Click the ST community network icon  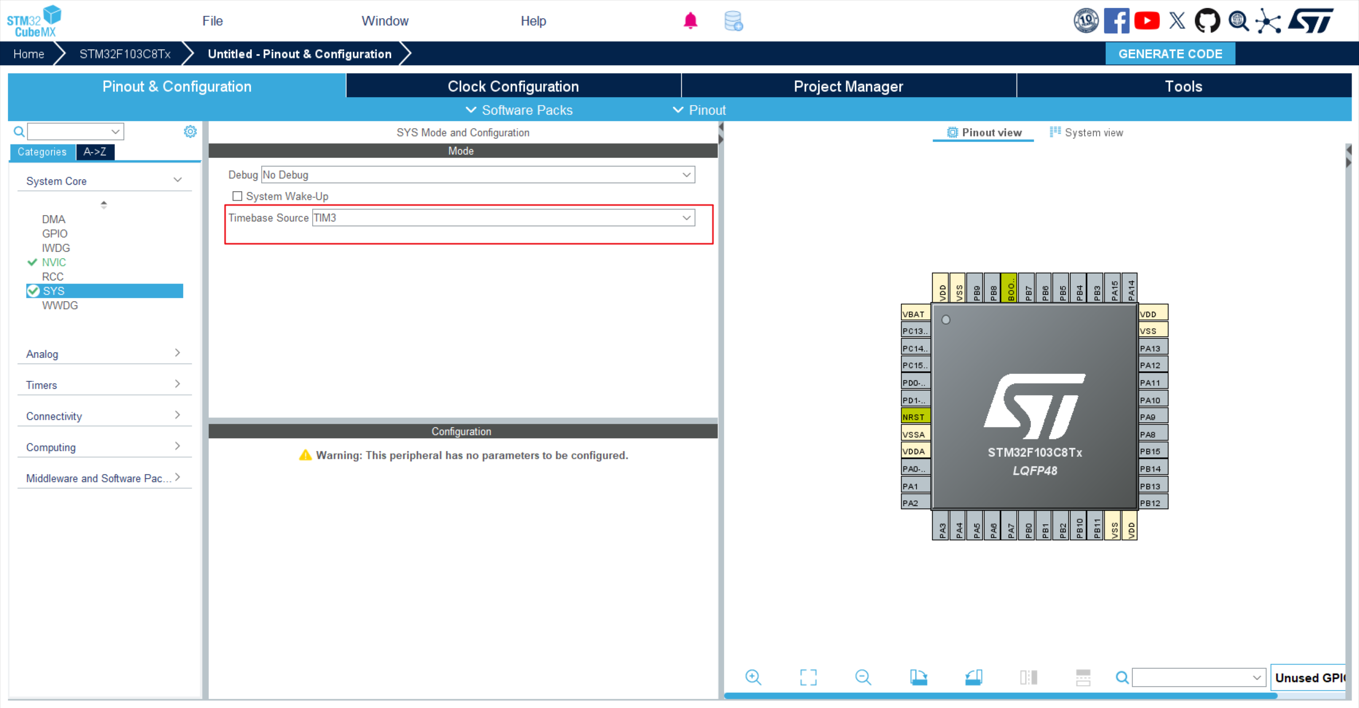(1269, 21)
